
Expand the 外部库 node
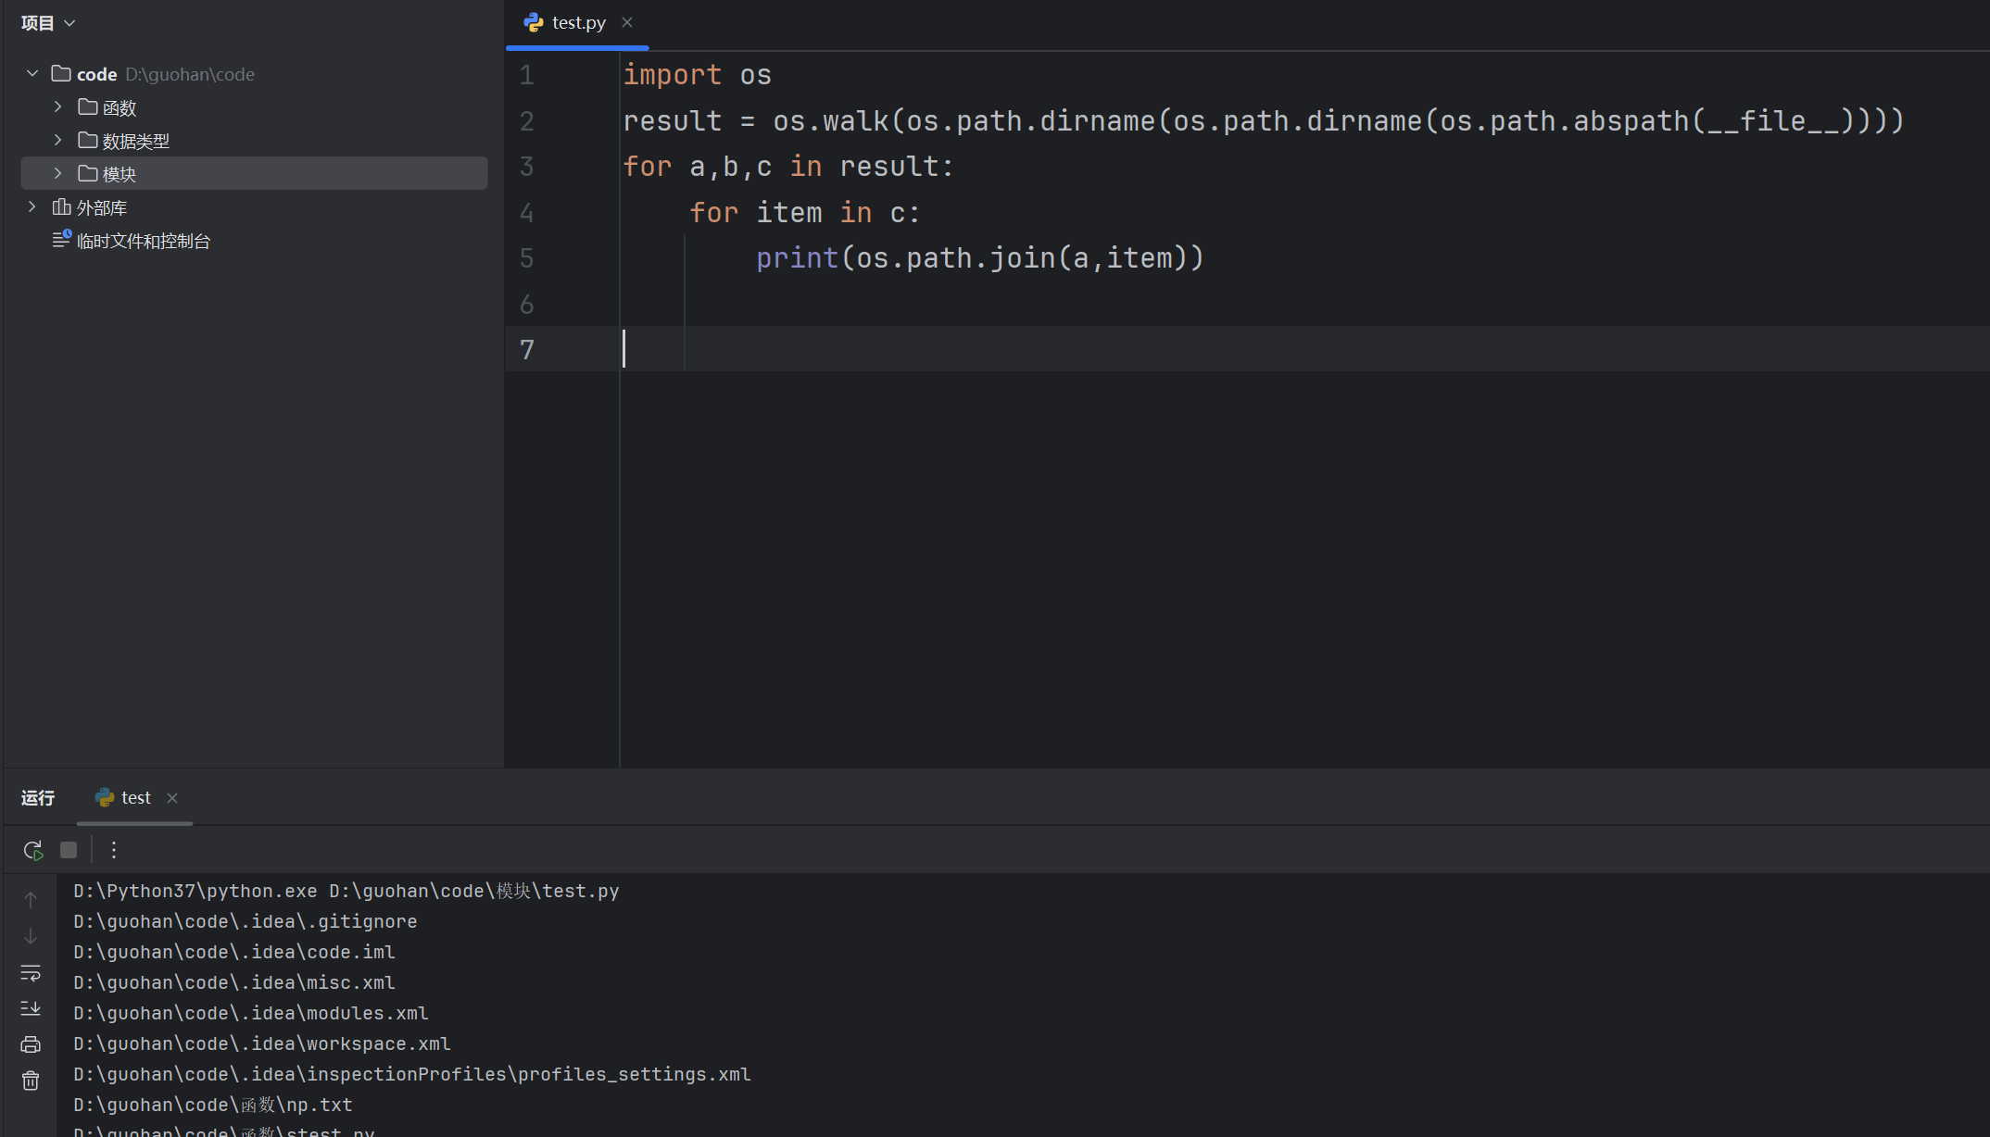click(32, 207)
